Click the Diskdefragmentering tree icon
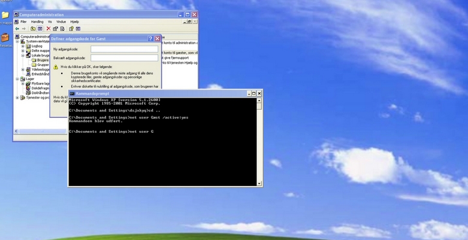Screen dimensions: 468x240 [28, 88]
